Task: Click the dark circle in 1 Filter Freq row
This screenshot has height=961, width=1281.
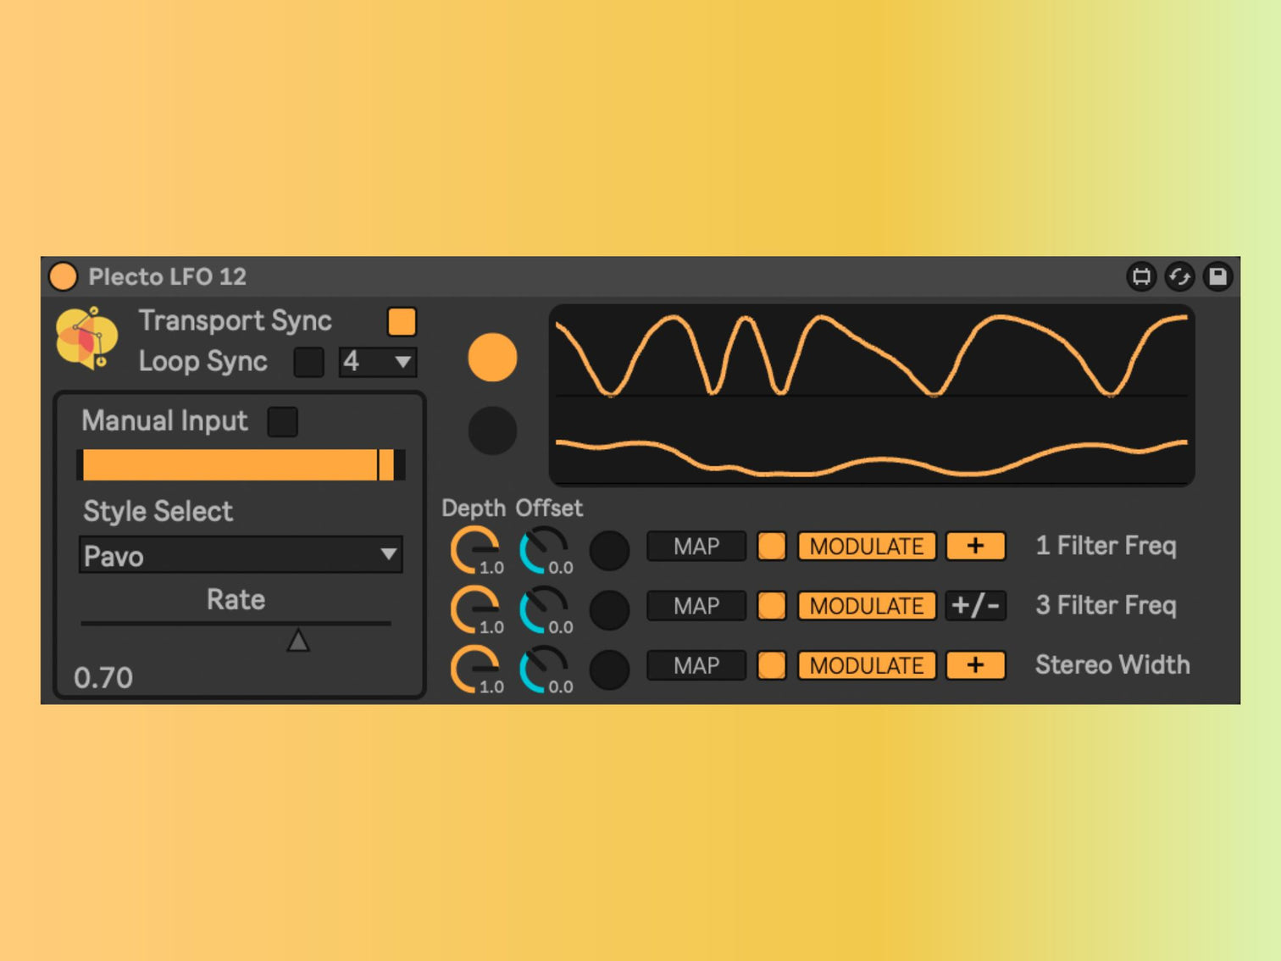Action: point(609,550)
